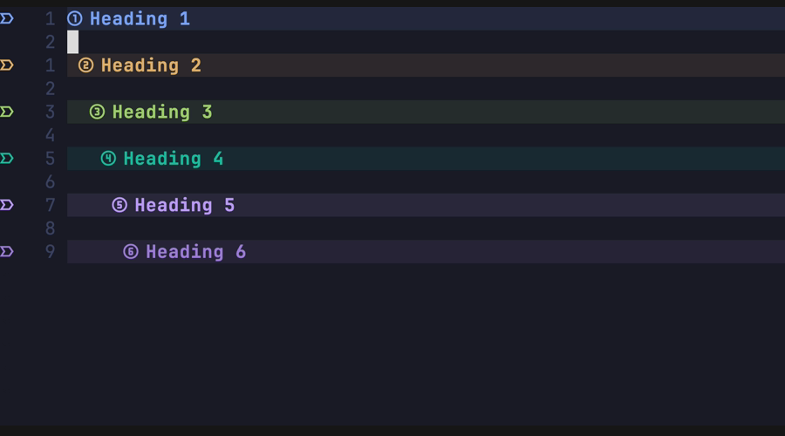Click the purple gutter sign beside Heading 5
785x436 pixels.
[7, 205]
